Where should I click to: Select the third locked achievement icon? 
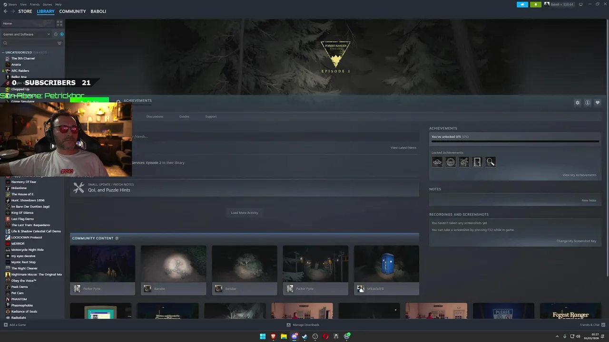click(464, 162)
